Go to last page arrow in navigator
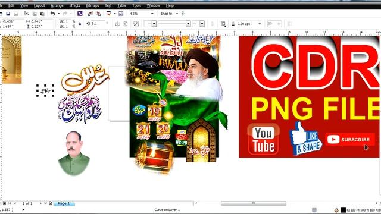The image size is (381, 214). tap(45, 203)
